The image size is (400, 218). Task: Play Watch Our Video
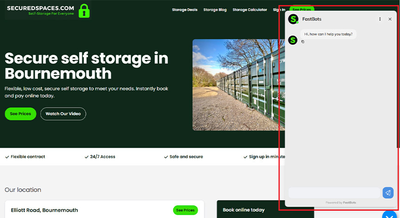pyautogui.click(x=63, y=114)
